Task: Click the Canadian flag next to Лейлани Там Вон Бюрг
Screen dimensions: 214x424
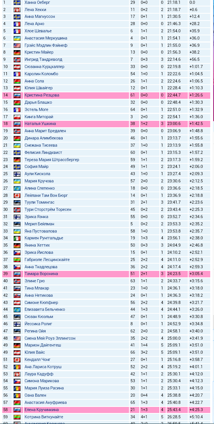Action: pos(17,195)
